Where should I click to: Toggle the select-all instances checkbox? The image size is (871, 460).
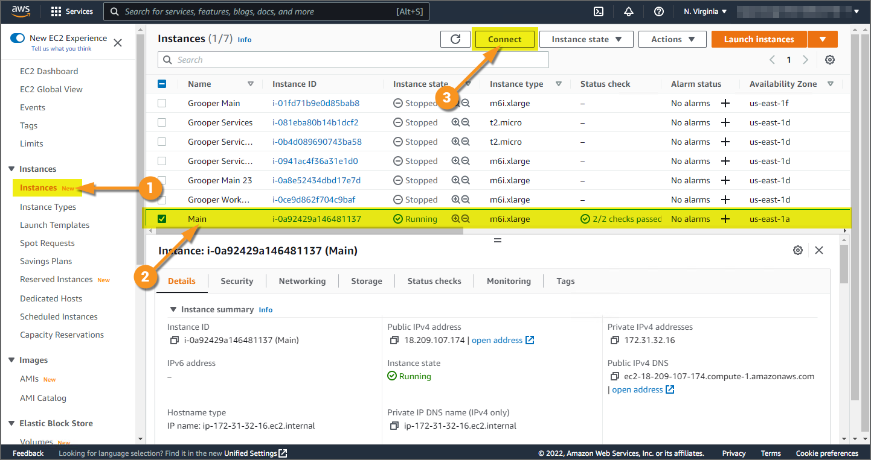click(162, 84)
